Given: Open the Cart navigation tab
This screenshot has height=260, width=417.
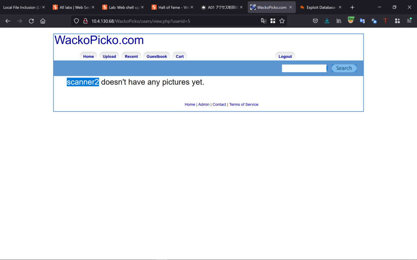Looking at the screenshot, I should click(180, 57).
